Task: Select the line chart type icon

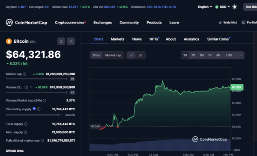Action: (x=131, y=55)
